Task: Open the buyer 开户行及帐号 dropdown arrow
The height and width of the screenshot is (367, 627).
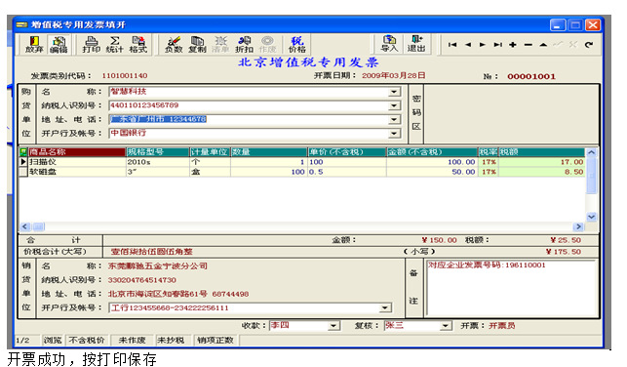Action: [394, 134]
